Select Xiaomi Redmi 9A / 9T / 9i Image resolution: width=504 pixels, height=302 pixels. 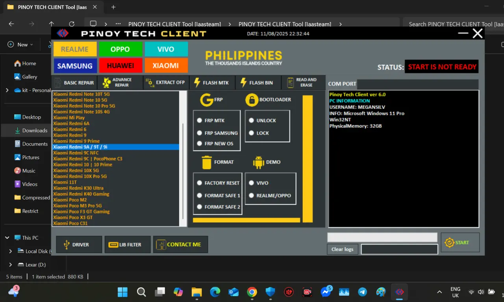click(x=115, y=147)
